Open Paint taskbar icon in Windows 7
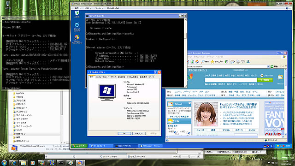Screen dimensions: 295x166 (x=71, y=163)
